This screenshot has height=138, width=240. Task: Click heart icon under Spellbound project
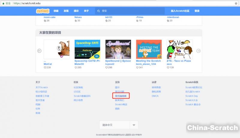[x=107, y=68]
